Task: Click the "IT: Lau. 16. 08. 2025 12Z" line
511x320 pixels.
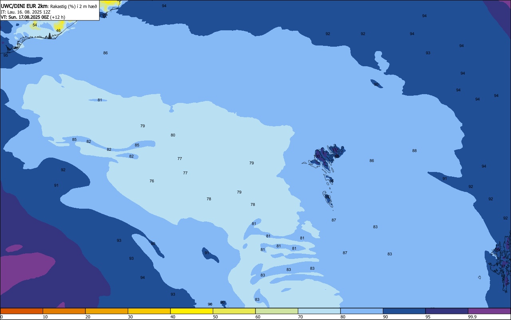Action: tap(25, 12)
